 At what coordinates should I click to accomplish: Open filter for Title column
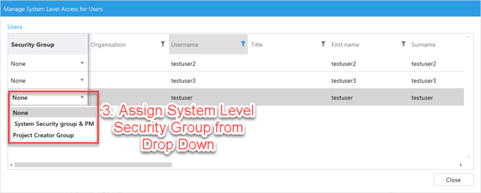[323, 44]
